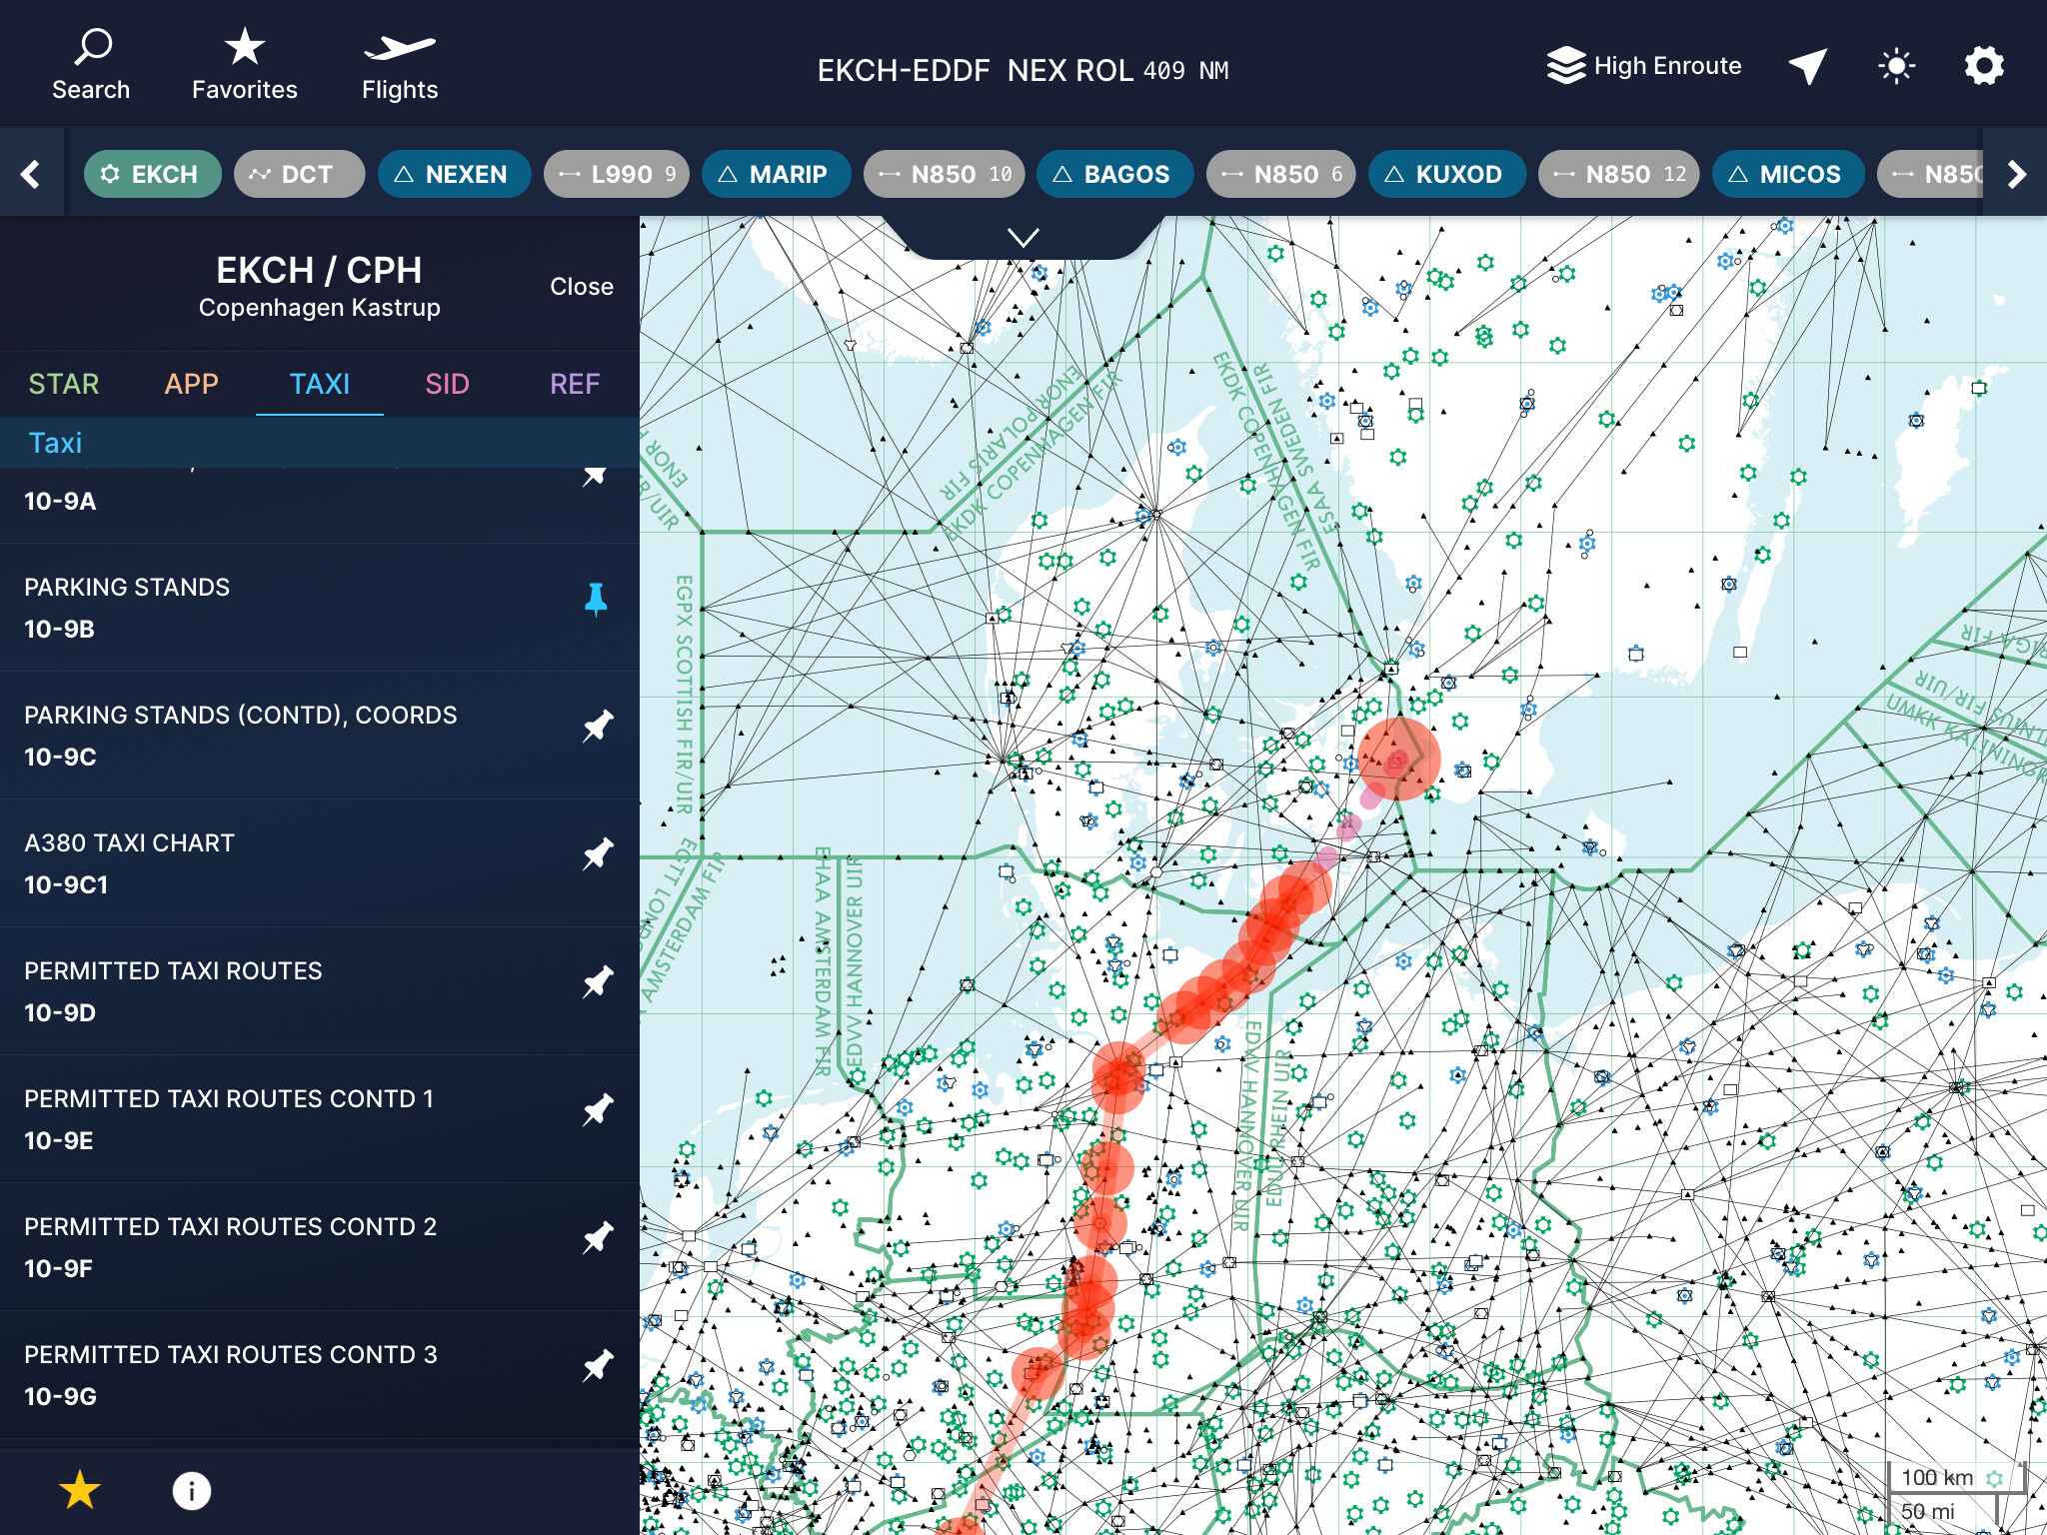Switch to the STAR tab
Viewport: 2047px width, 1535px height.
pyautogui.click(x=64, y=384)
